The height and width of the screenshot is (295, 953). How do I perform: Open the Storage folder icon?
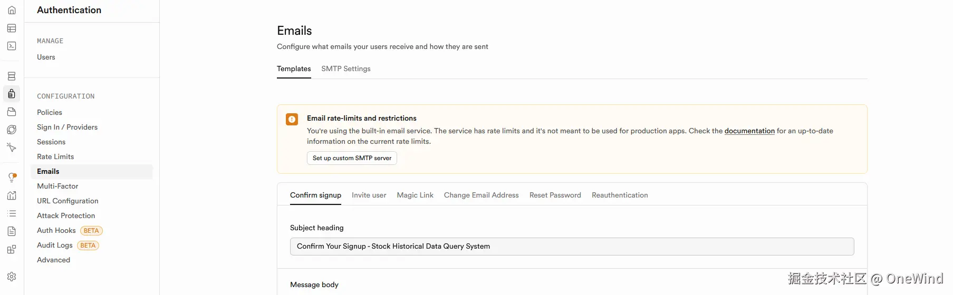coord(12,112)
